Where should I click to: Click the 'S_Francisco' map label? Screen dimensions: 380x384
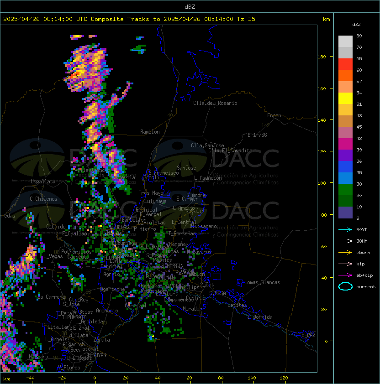[164, 173]
